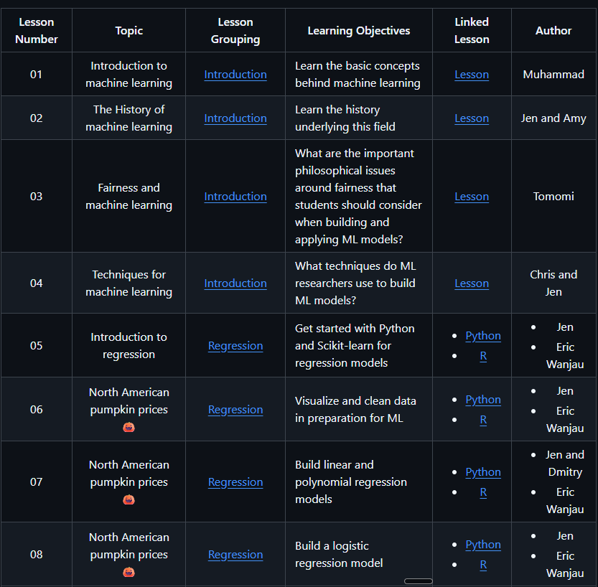Grab the horizontal scrollbar at table bottom
This screenshot has width=598, height=587.
tap(419, 581)
